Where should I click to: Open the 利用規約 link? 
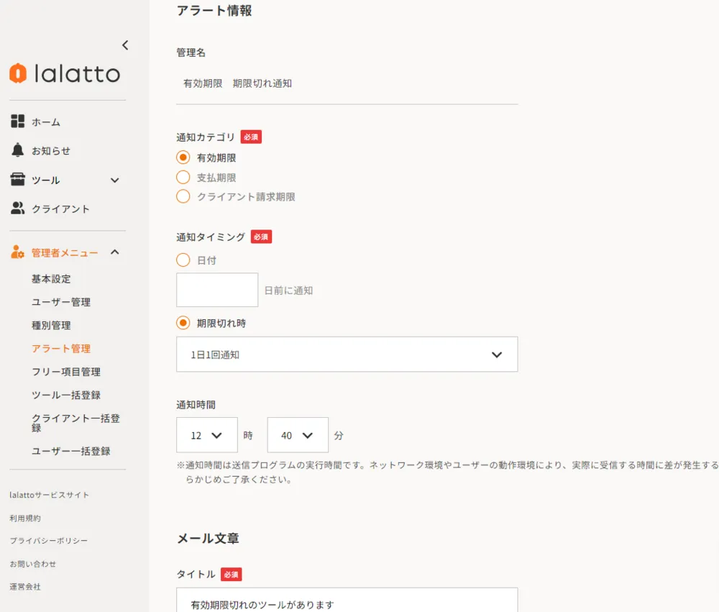pos(25,518)
